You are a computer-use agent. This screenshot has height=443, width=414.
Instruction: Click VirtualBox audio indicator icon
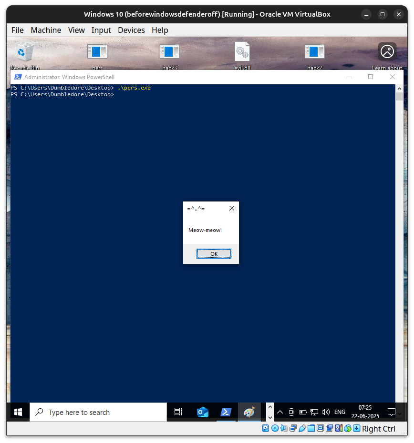tap(284, 428)
